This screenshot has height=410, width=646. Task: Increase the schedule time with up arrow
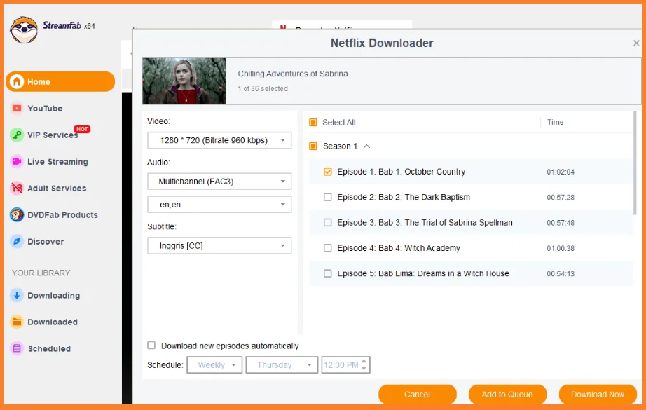click(364, 362)
